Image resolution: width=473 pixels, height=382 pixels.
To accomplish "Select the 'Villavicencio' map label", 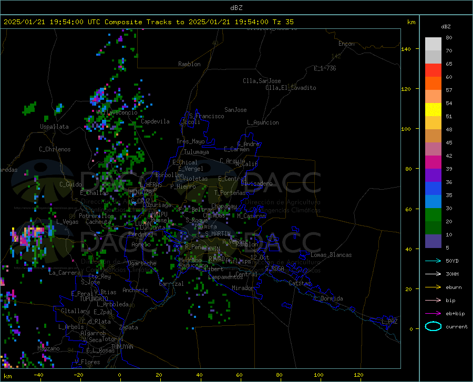I will click(x=117, y=112).
